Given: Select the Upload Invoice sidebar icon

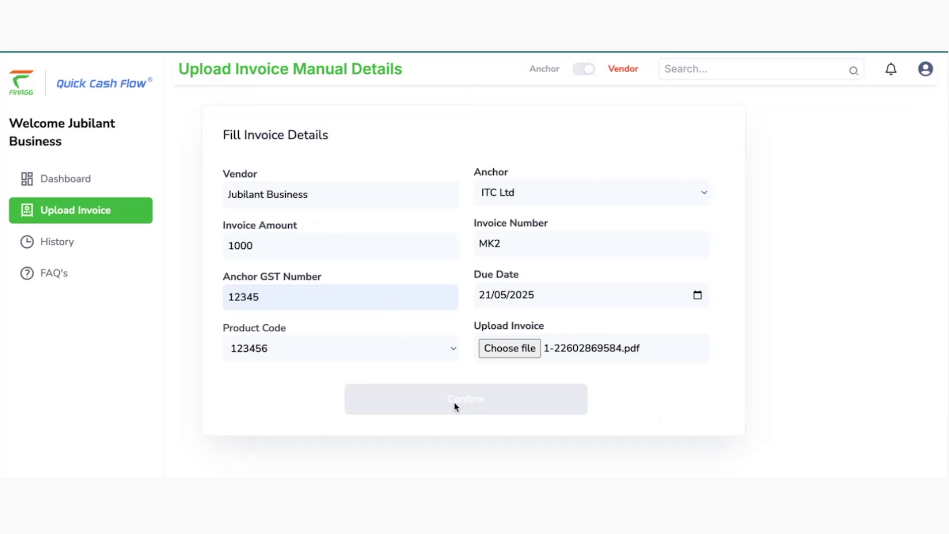Looking at the screenshot, I should 26,210.
